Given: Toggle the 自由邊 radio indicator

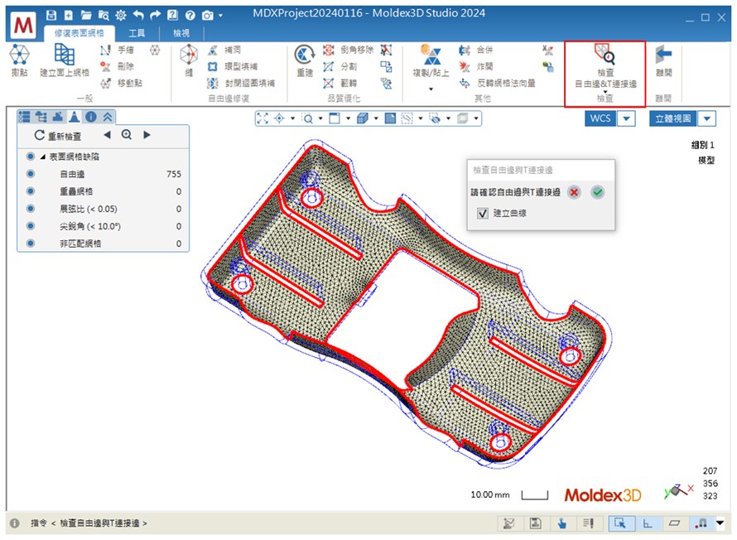Looking at the screenshot, I should [x=31, y=174].
